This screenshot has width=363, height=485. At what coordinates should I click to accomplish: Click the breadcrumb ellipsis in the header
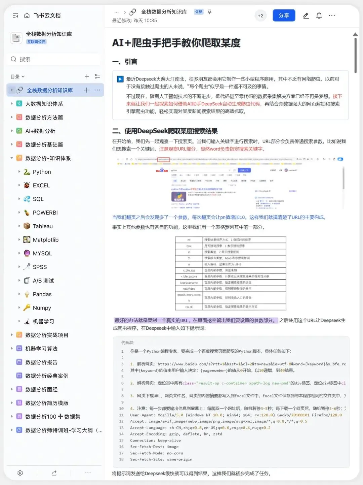coord(117,12)
